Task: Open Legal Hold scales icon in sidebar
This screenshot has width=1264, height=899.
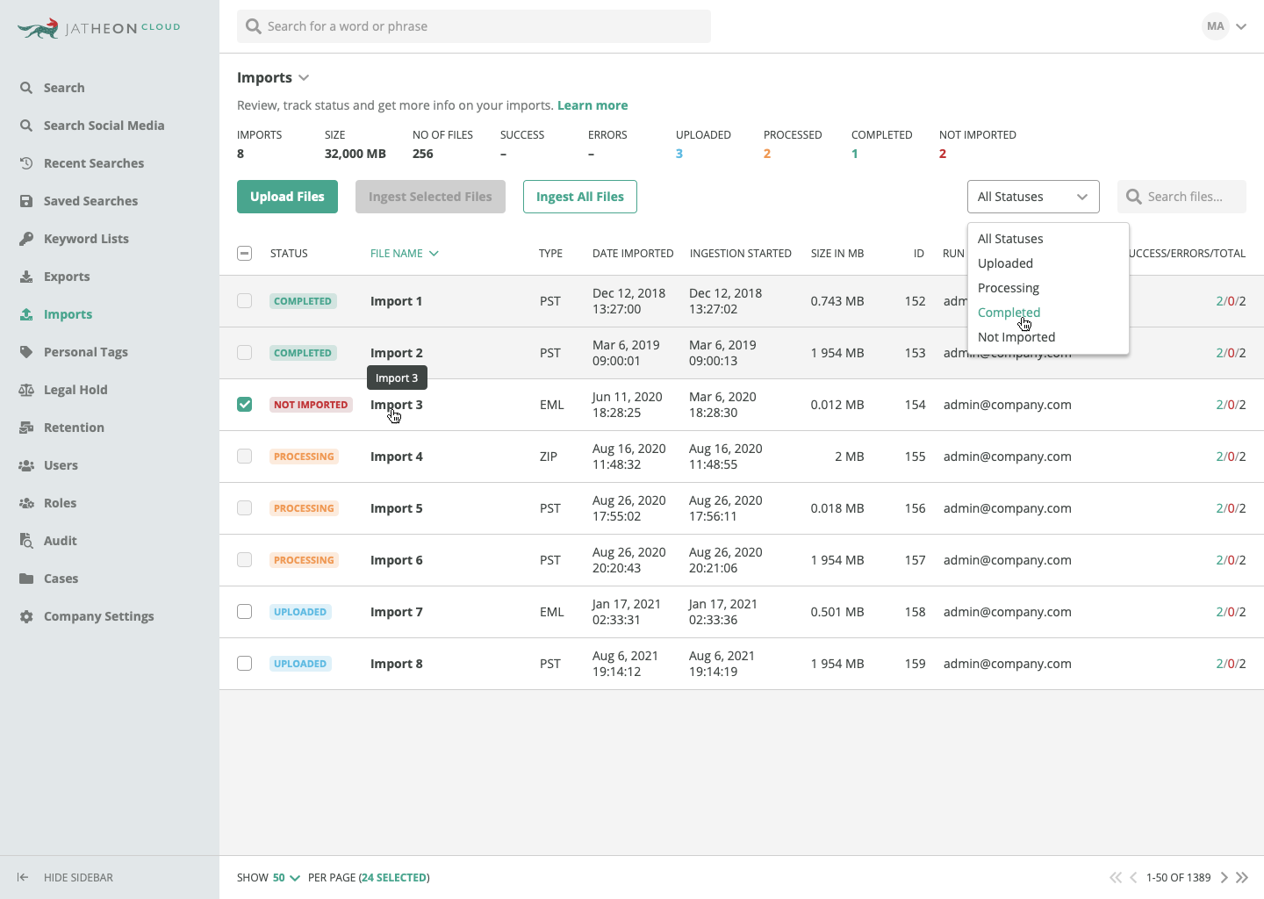Action: (26, 390)
